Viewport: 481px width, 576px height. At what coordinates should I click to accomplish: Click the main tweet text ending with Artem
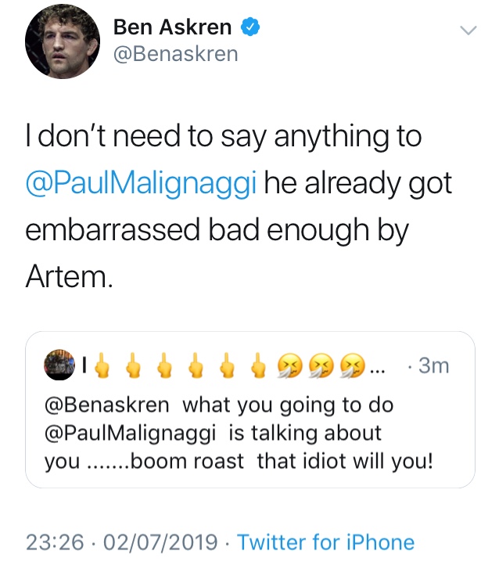pyautogui.click(x=239, y=207)
